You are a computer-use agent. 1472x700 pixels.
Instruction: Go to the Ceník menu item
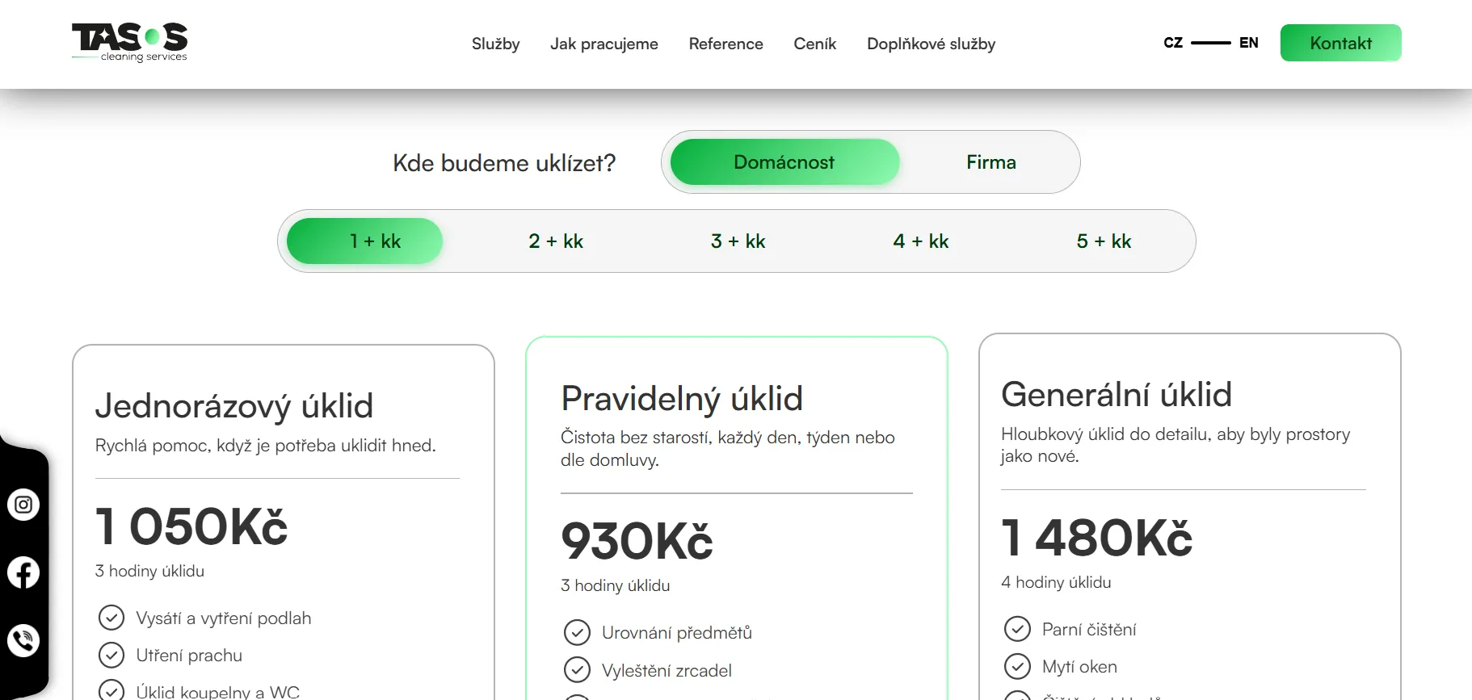click(814, 44)
